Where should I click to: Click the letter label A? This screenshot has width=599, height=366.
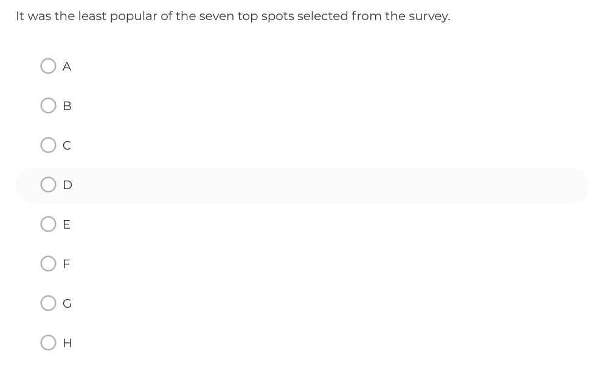[x=67, y=66]
